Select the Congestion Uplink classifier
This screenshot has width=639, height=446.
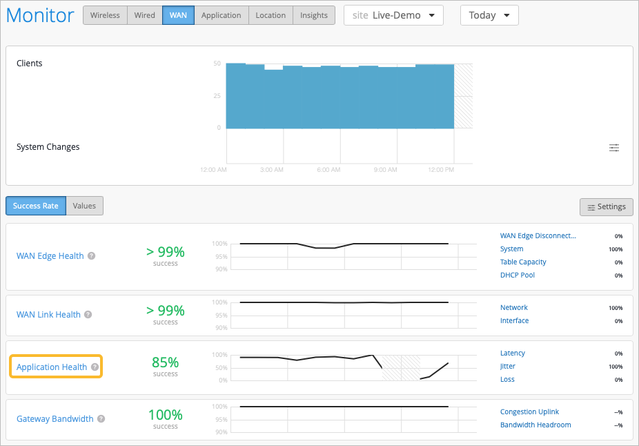pos(529,411)
